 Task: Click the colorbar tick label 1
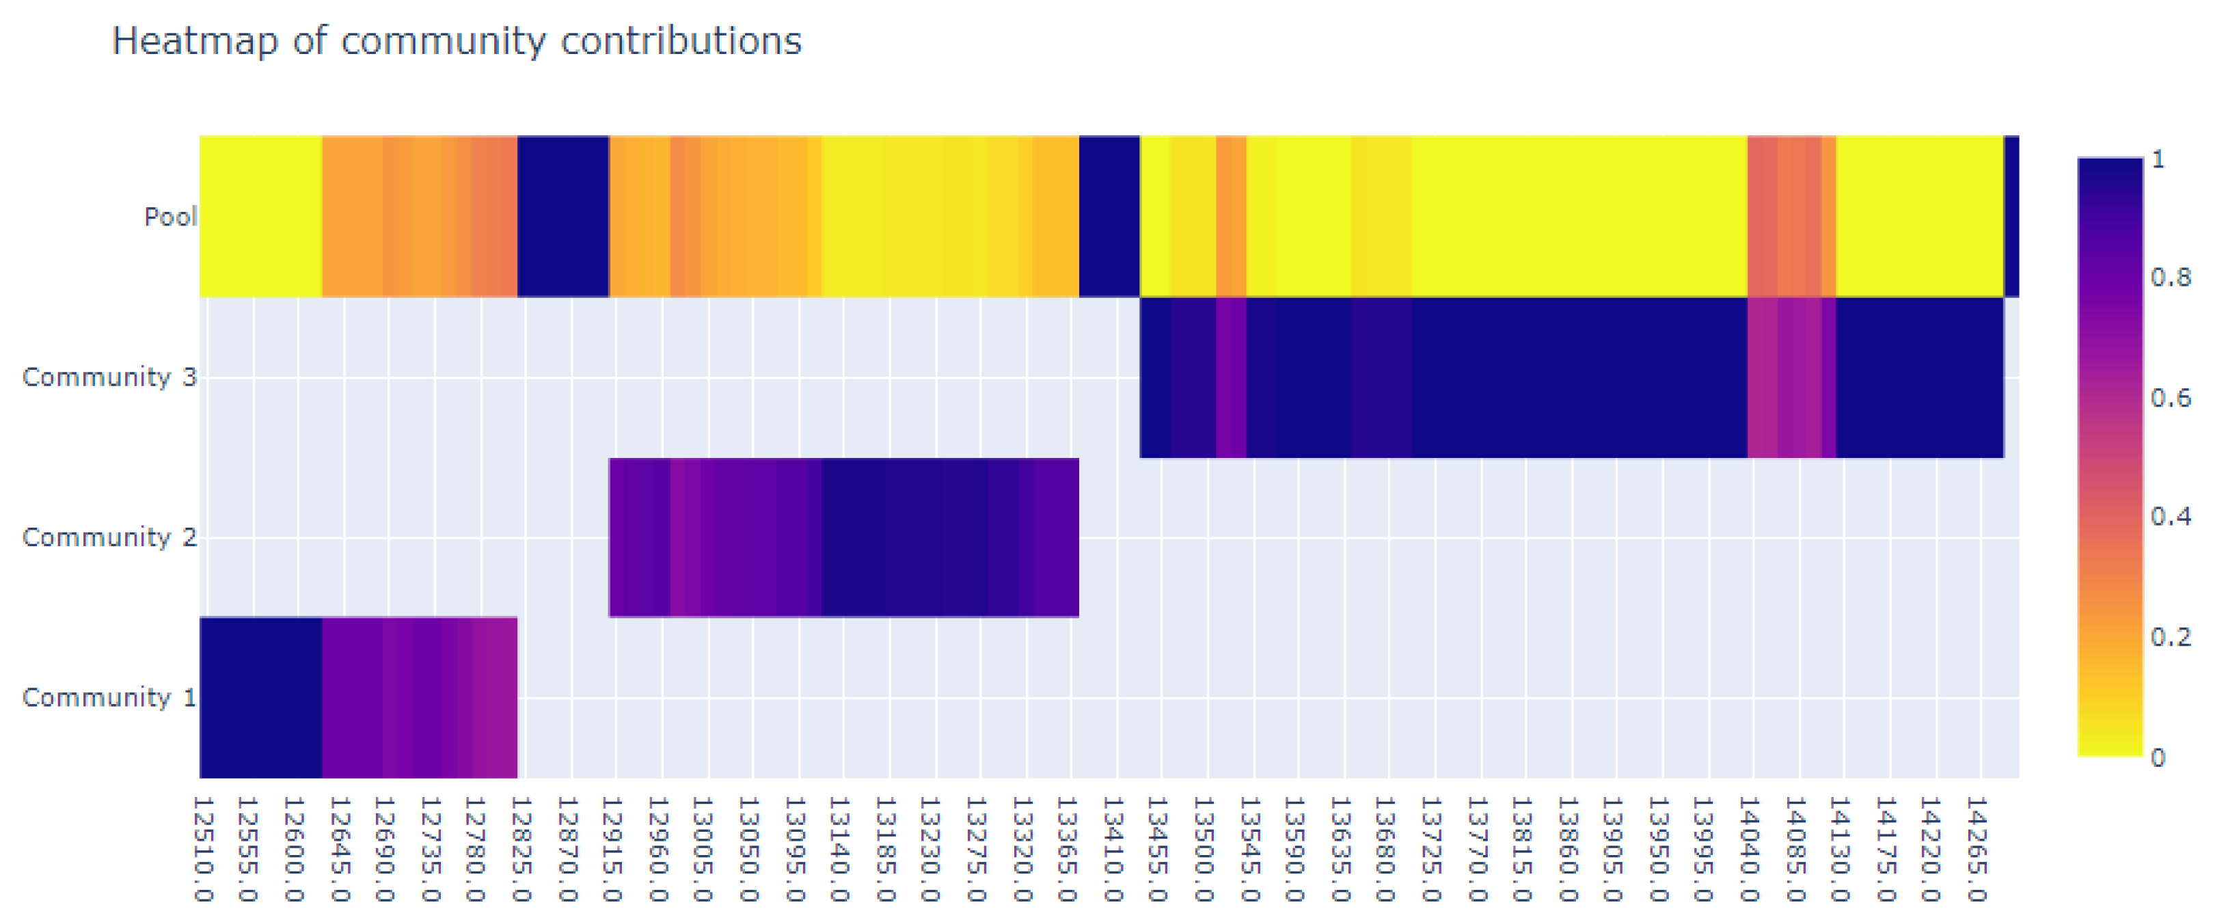tap(2158, 159)
